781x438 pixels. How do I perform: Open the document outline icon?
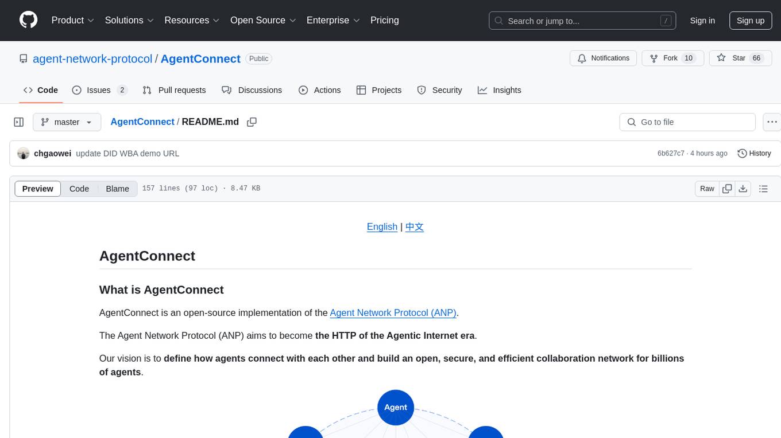(763, 189)
